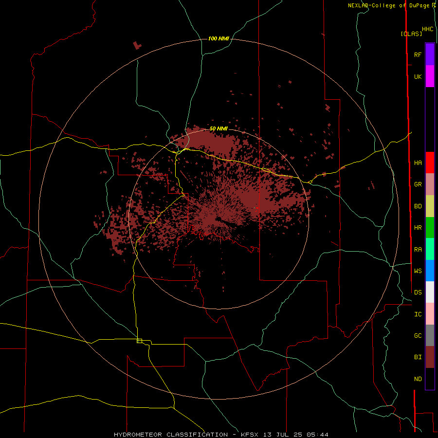Click the 'UK' legend label
Screen dimensions: 438x438
pos(418,76)
